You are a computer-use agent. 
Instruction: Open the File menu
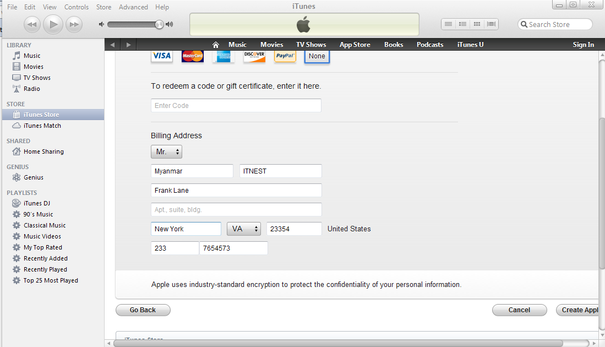(12, 7)
